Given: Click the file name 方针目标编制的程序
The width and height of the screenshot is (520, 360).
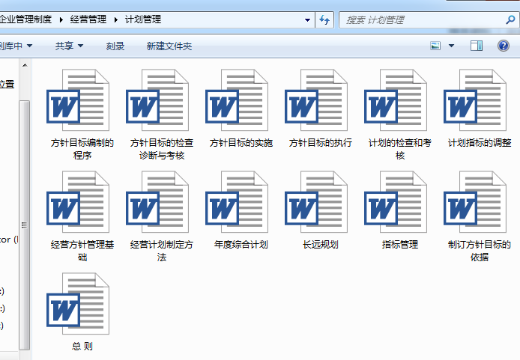Looking at the screenshot, I should [x=82, y=149].
